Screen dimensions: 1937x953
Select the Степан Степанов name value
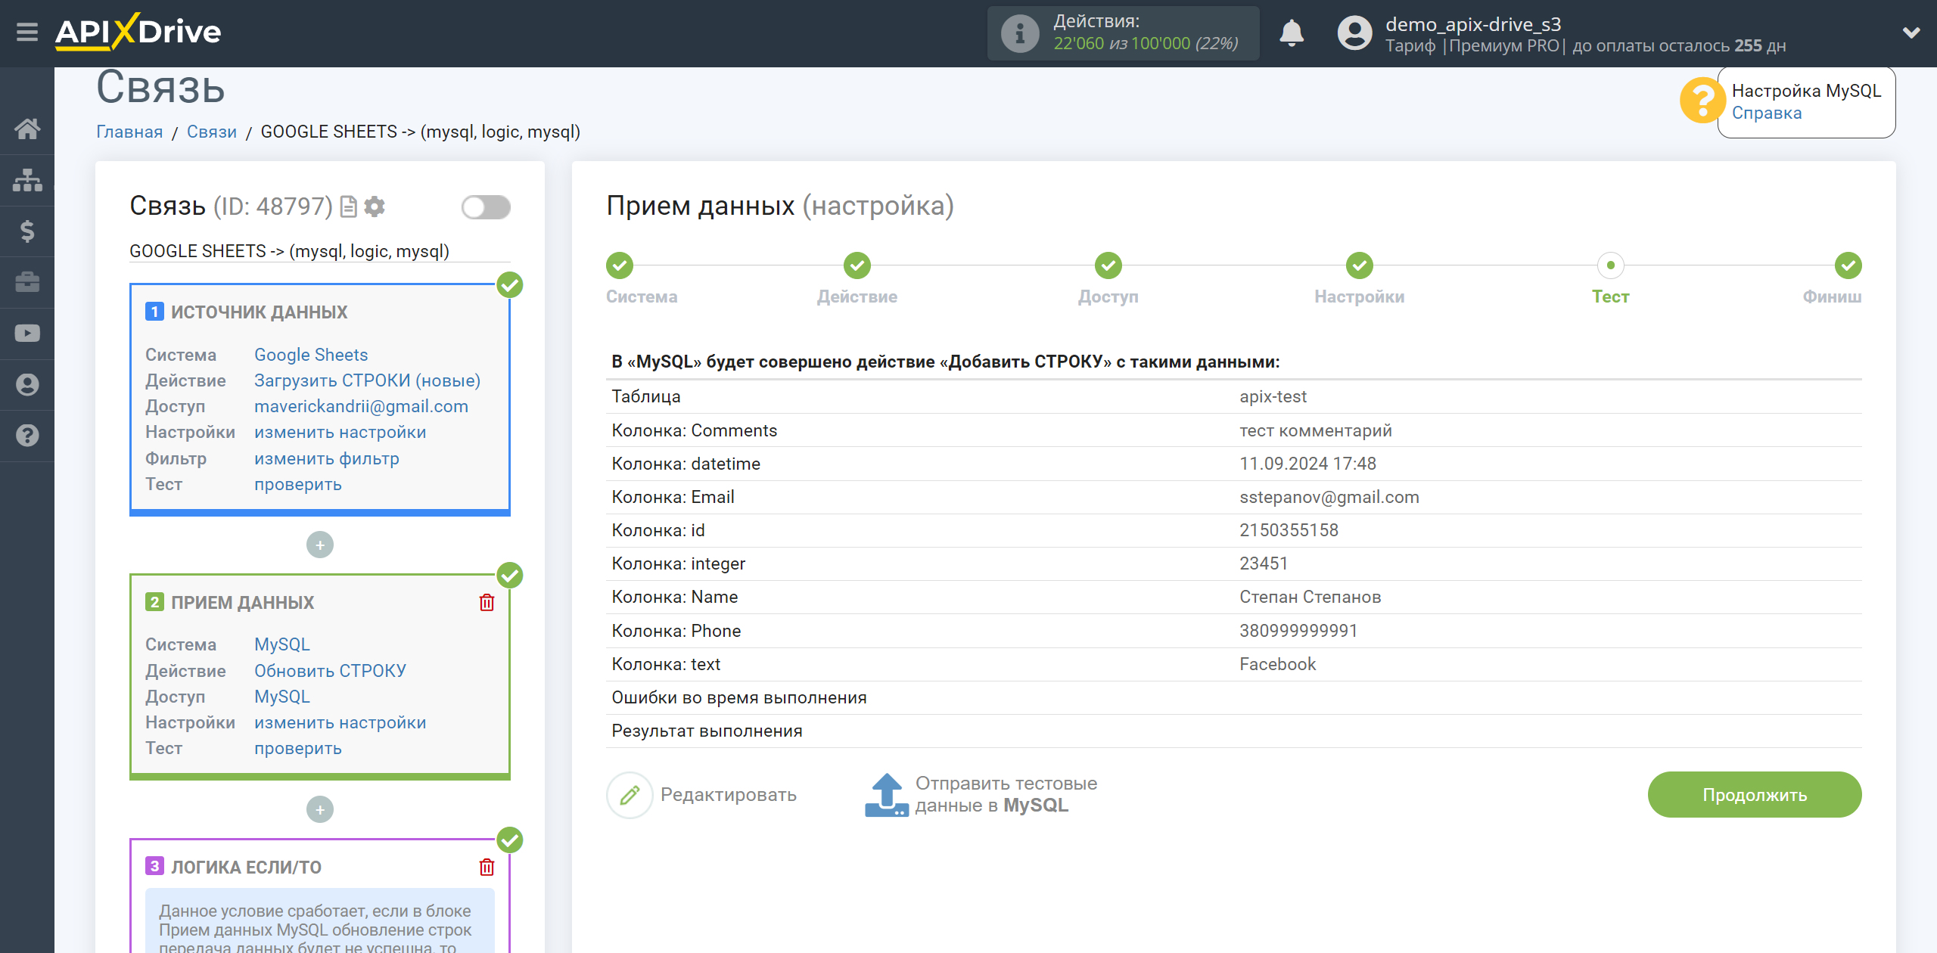click(1310, 597)
